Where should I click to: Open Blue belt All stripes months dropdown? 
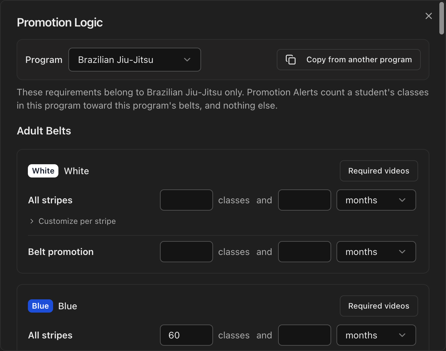point(376,335)
